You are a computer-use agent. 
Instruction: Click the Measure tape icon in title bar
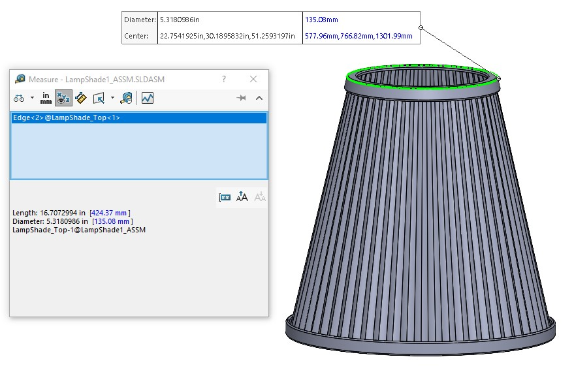pyautogui.click(x=20, y=79)
